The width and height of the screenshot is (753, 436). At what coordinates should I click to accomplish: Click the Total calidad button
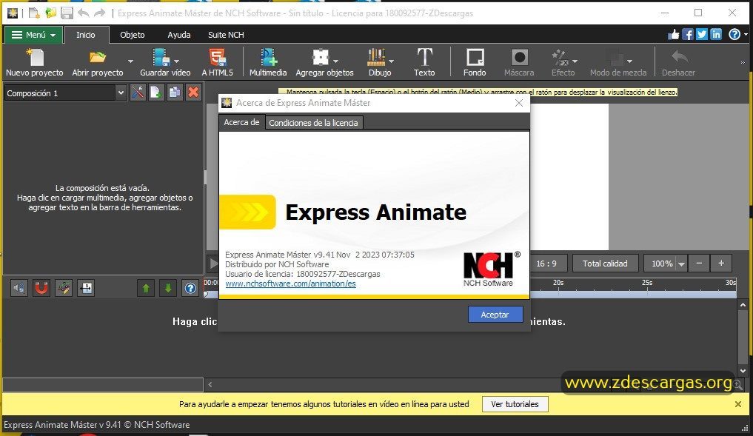[x=605, y=264]
